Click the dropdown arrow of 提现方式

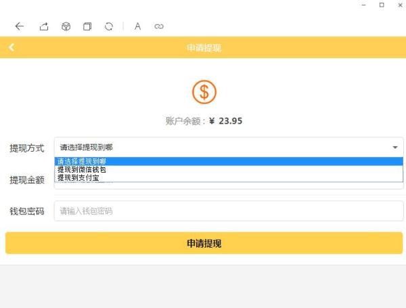pyautogui.click(x=395, y=147)
